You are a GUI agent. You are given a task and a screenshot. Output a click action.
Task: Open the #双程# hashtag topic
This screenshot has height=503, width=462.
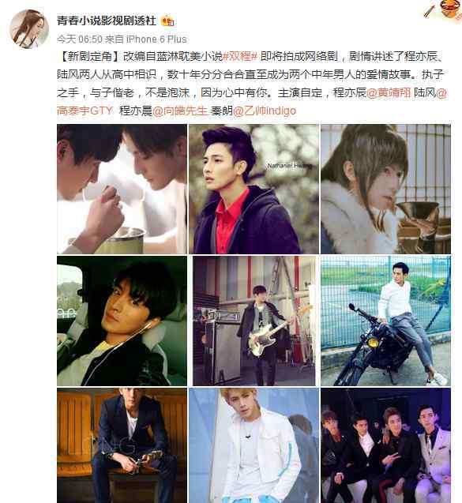pyautogui.click(x=240, y=57)
